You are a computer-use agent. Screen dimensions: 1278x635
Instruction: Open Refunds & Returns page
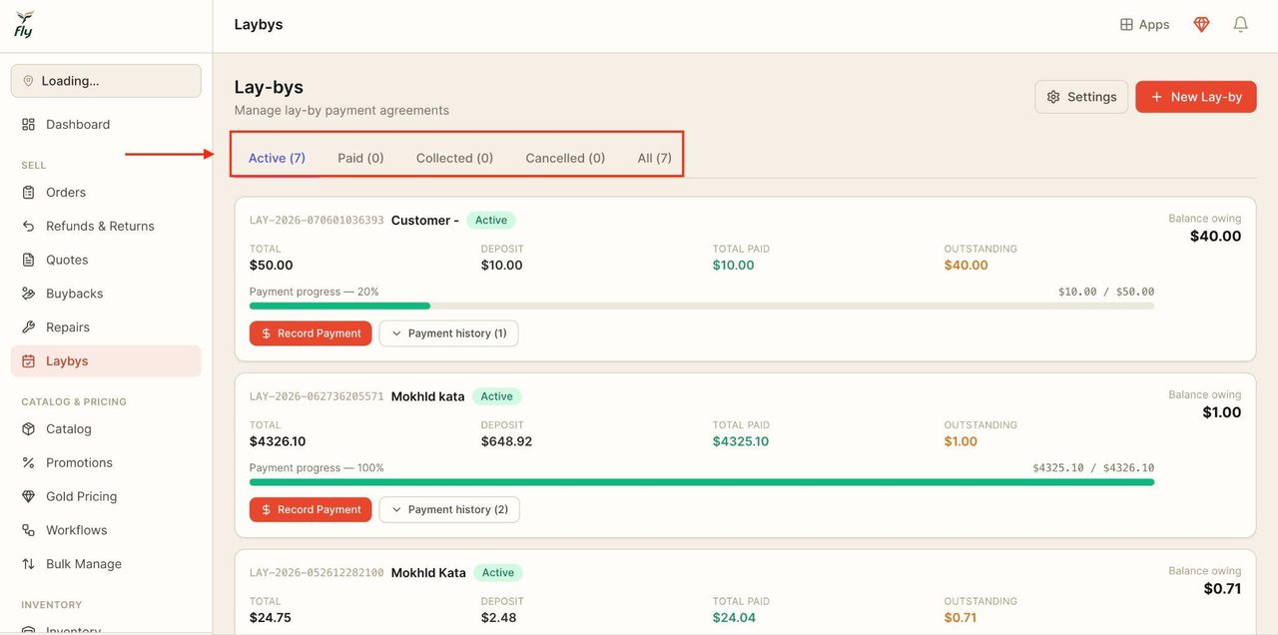coord(106,227)
